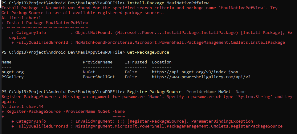Click the '-ProviderName' parameter on the prompt line
This screenshot has height=134, width=297.
(x=200, y=91)
